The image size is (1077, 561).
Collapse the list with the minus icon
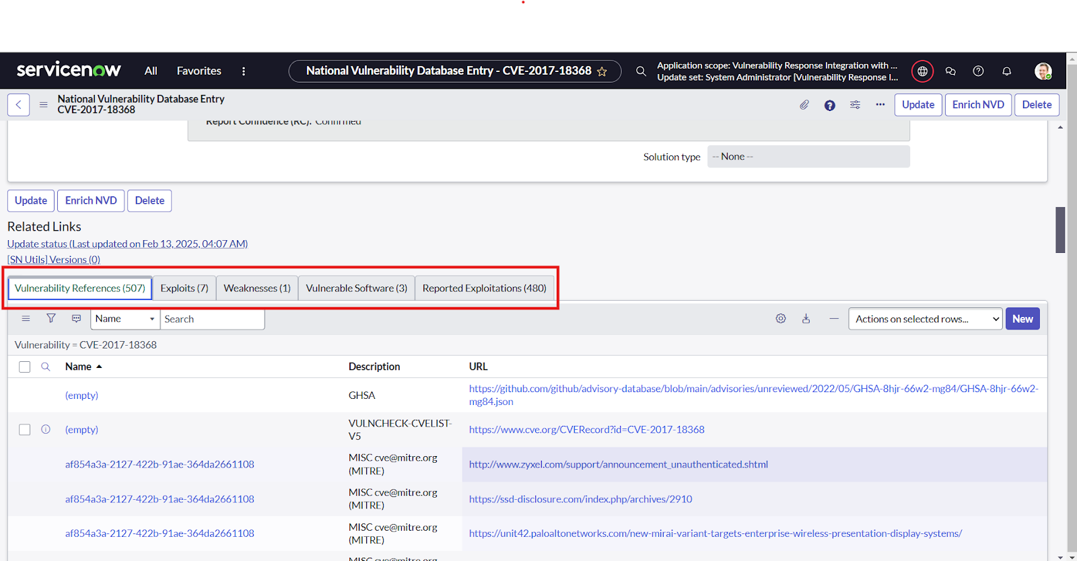(834, 318)
